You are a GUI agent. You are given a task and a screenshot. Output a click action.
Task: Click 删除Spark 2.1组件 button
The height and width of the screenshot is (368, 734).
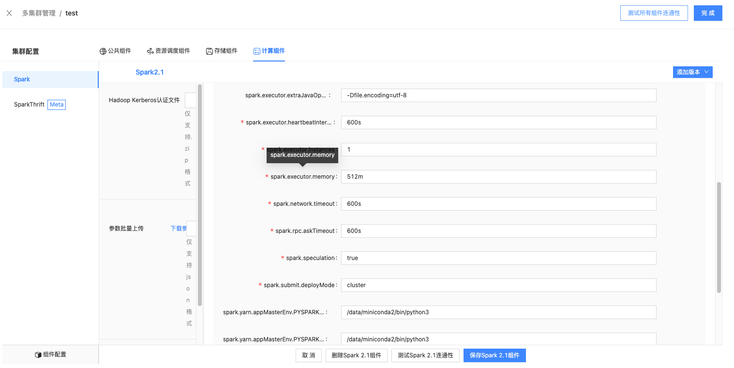click(356, 355)
